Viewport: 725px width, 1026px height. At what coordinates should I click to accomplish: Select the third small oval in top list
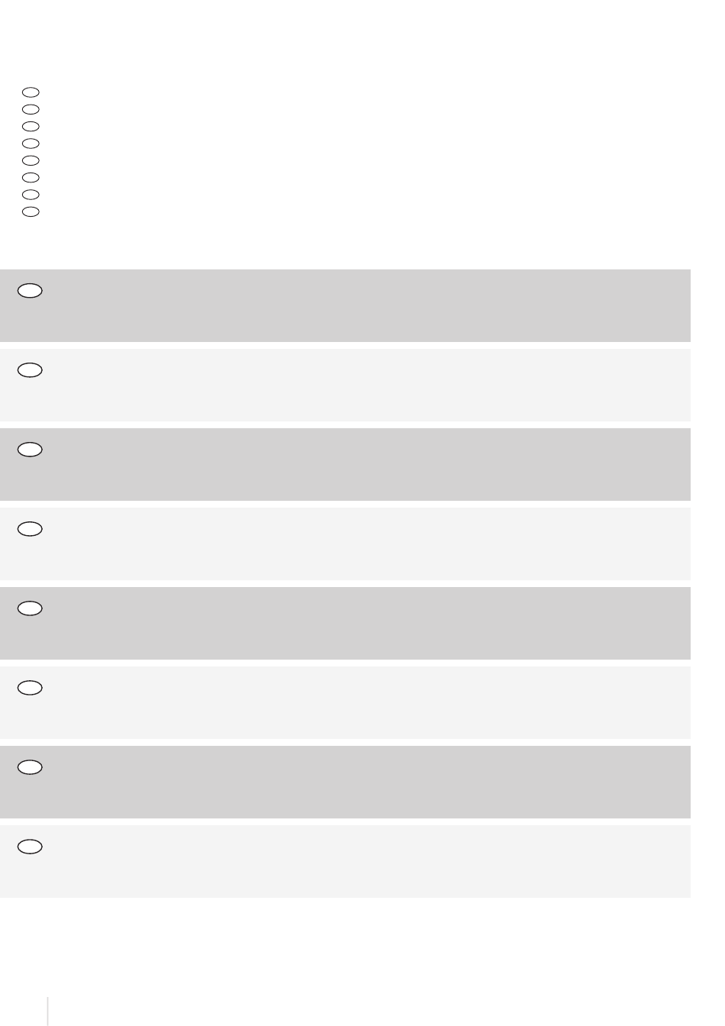tap(31, 126)
